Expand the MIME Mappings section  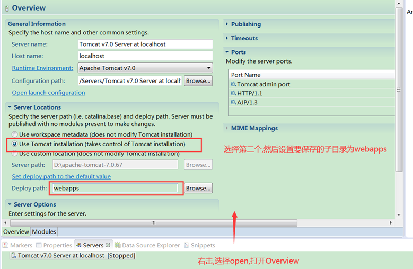pos(227,128)
